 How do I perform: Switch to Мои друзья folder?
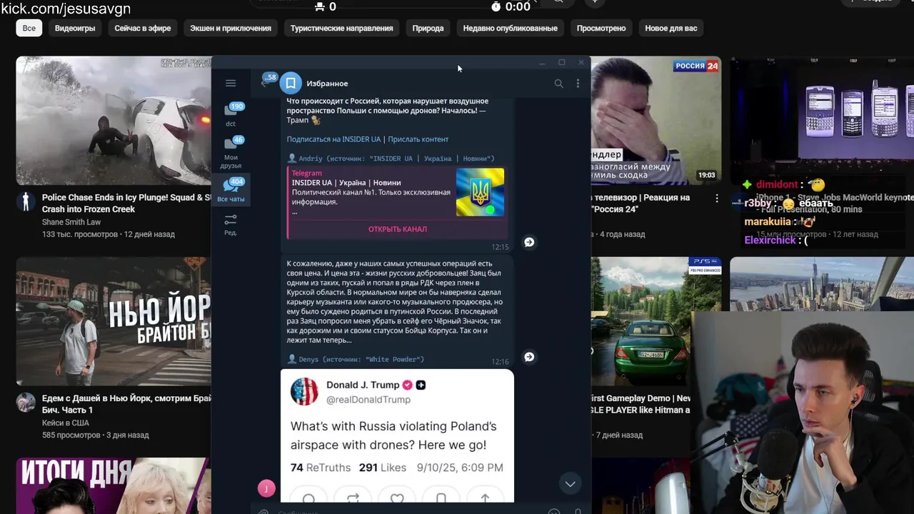coord(231,152)
